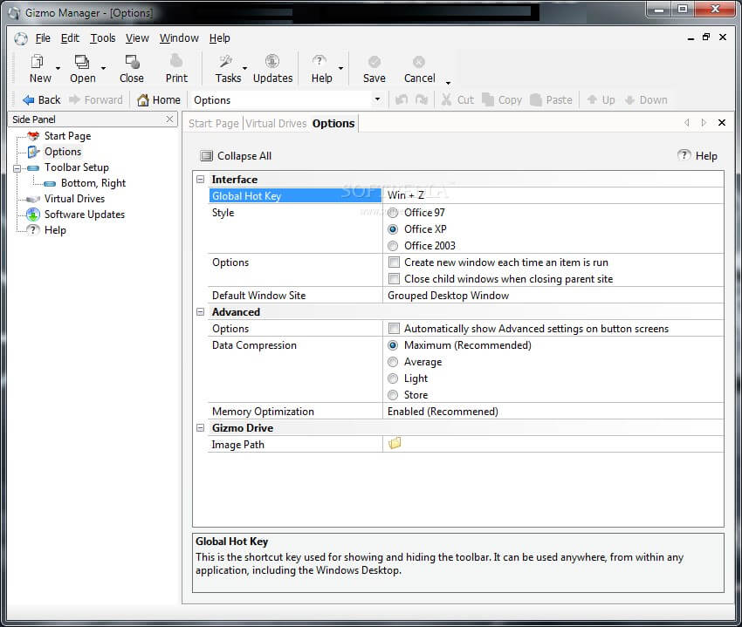Viewport: 742px width, 627px height.
Task: Select Options in Side Panel tree
Action: coord(63,152)
